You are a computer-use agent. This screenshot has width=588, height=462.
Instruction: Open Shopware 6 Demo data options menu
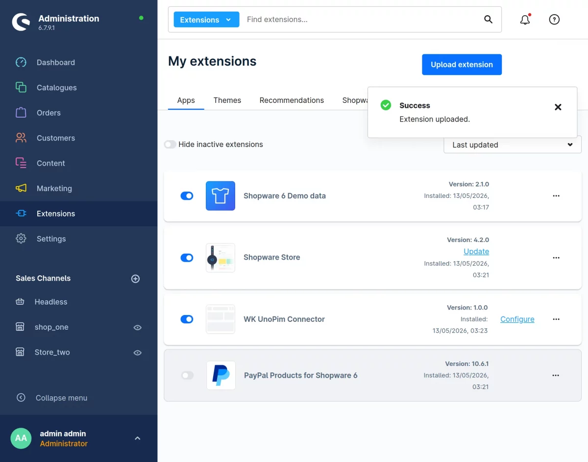[556, 196]
